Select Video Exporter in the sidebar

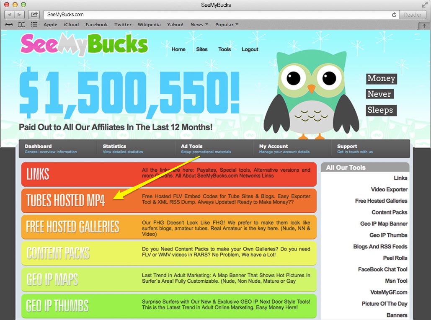(389, 189)
